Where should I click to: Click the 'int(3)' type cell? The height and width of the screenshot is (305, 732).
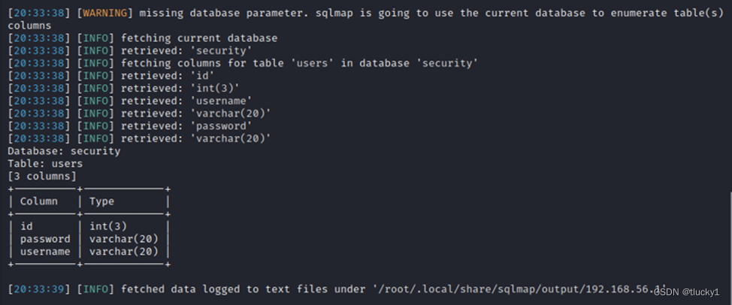click(x=108, y=227)
